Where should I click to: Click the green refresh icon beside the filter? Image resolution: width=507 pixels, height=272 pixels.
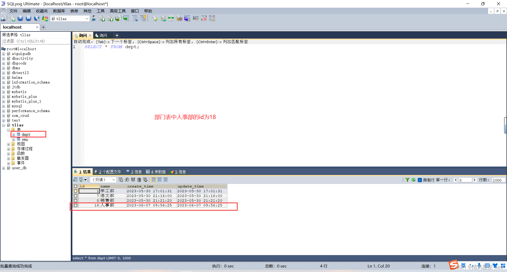click(x=414, y=180)
